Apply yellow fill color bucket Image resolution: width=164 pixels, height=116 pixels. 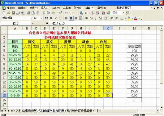[x=129, y=18]
